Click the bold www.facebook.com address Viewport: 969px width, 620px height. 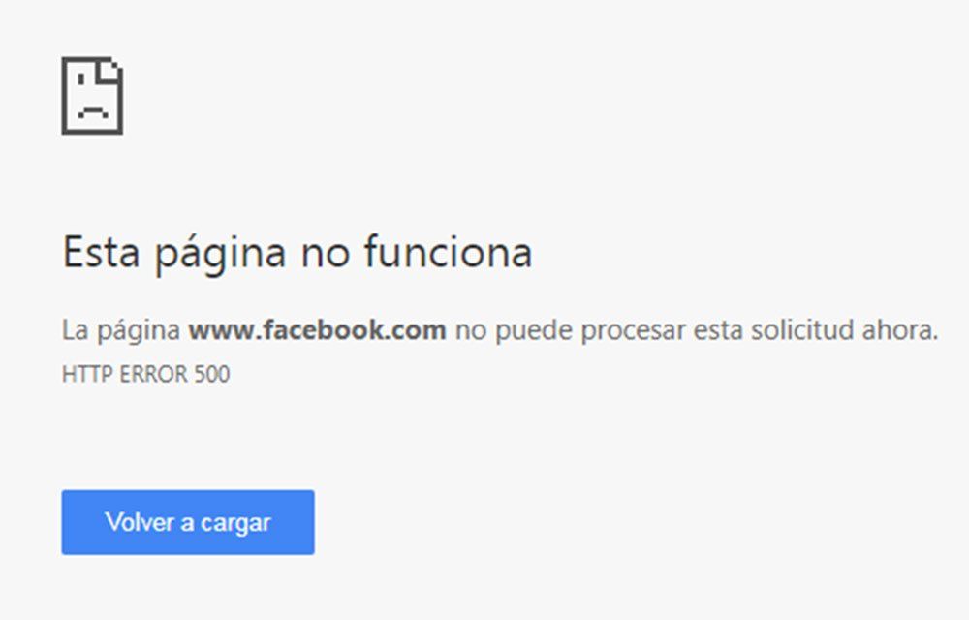point(317,329)
